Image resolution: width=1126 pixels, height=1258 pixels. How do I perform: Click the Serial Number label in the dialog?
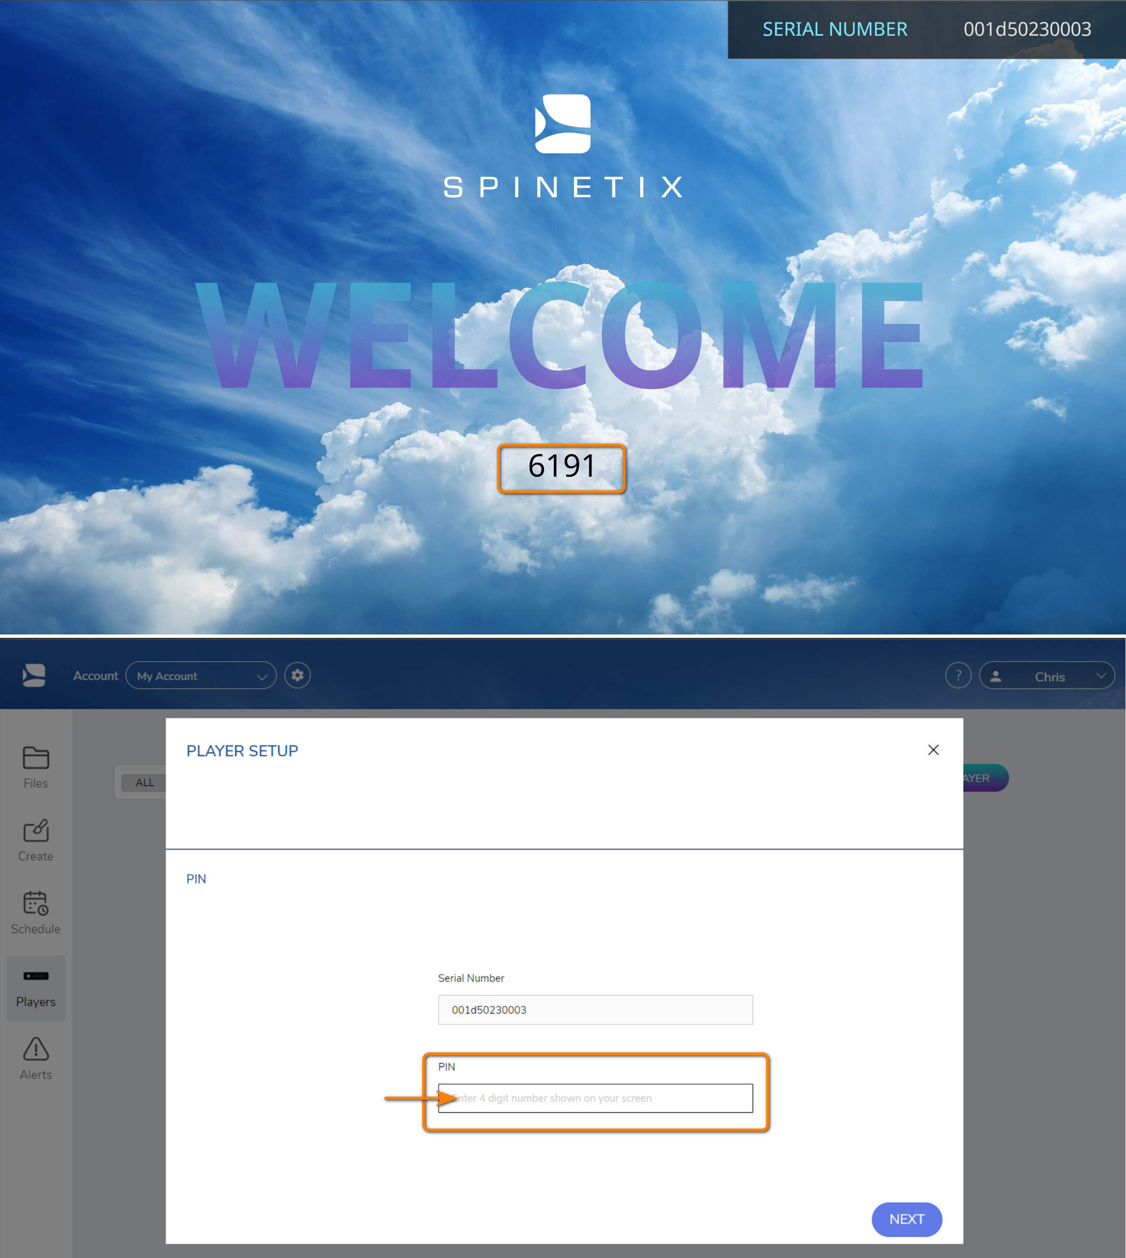point(471,978)
